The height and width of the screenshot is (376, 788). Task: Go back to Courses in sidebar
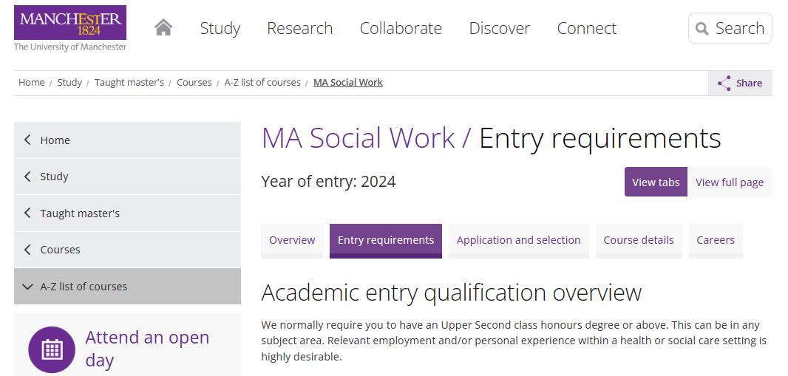(60, 250)
